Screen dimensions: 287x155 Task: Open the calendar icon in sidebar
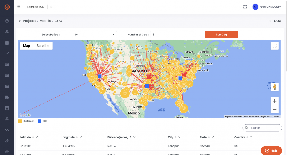point(7,43)
